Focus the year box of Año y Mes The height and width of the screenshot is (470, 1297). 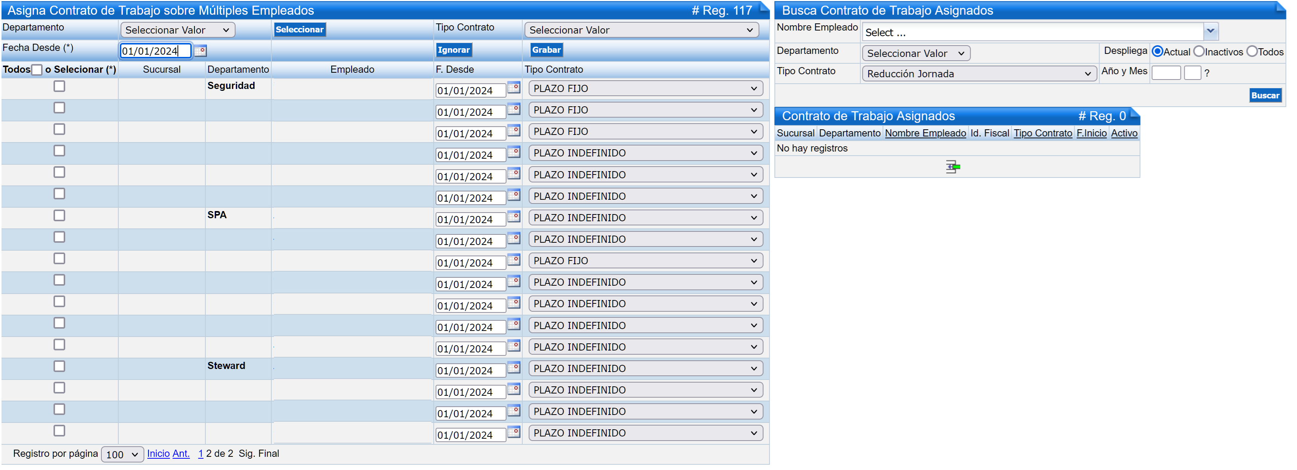[1166, 73]
